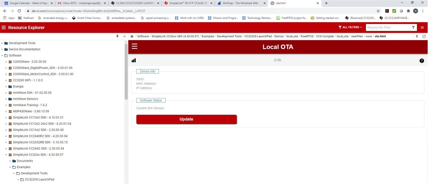
Task: Open the OTA help question mark icon
Action: coord(422,61)
